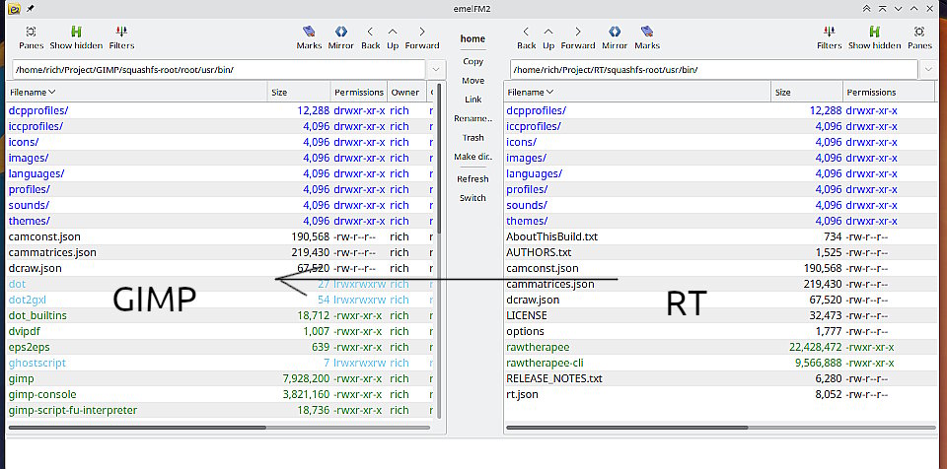This screenshot has width=947, height=469.
Task: Sort right pane by Filename header
Action: [637, 93]
